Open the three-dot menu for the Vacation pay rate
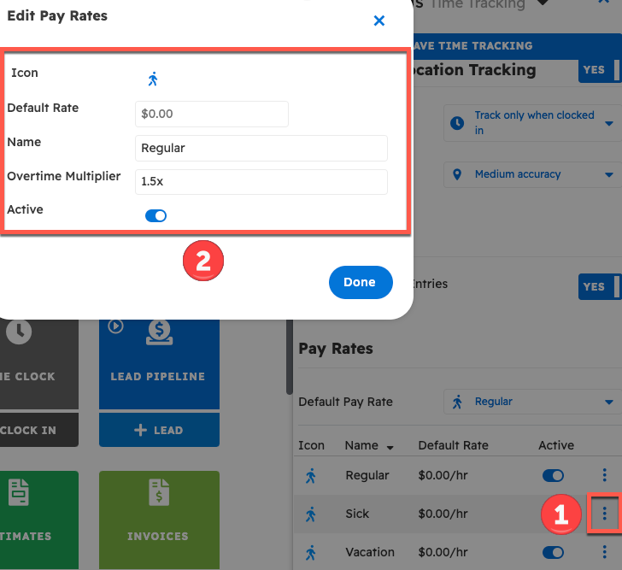The width and height of the screenshot is (622, 570). [x=604, y=552]
